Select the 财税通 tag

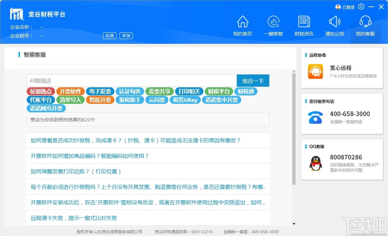[246, 91]
